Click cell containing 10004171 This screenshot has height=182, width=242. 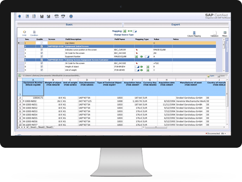coord(33,98)
